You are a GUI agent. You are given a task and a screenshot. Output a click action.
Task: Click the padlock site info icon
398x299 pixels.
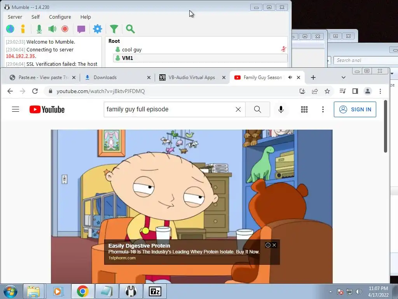(x=50, y=91)
